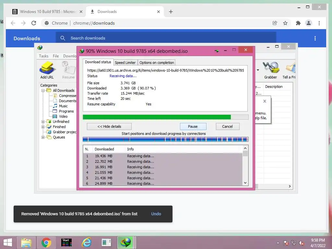Click the Search downloads field
Image resolution: width=332 pixels, height=249 pixels.
[166, 38]
